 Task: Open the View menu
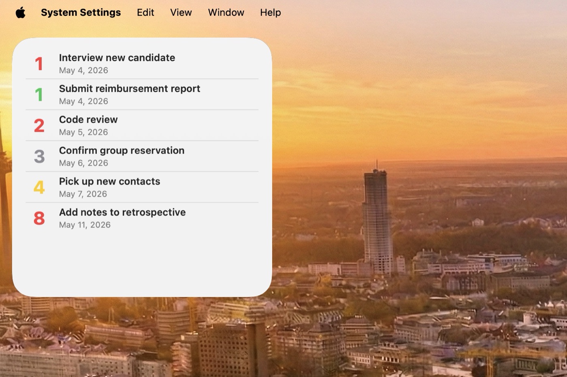[x=181, y=13]
